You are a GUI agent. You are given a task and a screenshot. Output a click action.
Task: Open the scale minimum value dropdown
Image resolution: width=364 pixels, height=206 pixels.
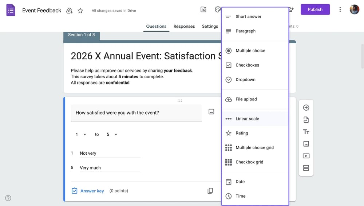(x=81, y=134)
